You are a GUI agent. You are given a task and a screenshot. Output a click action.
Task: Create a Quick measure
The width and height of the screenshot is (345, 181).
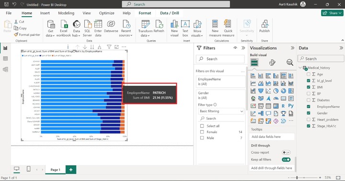click(228, 28)
